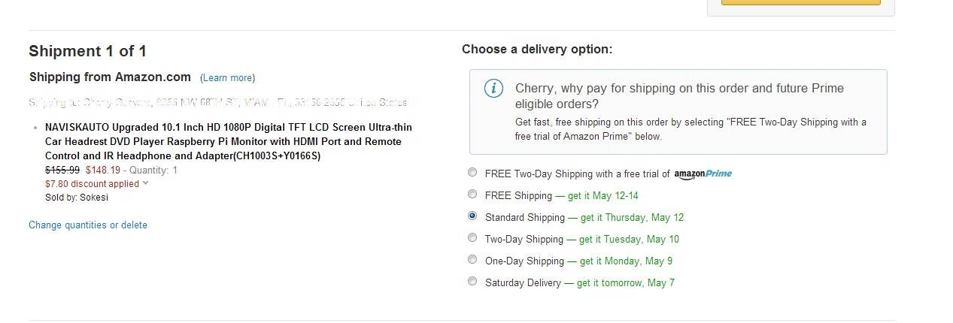This screenshot has width=953, height=323.
Task: Open the Learn more link
Action: tap(228, 78)
